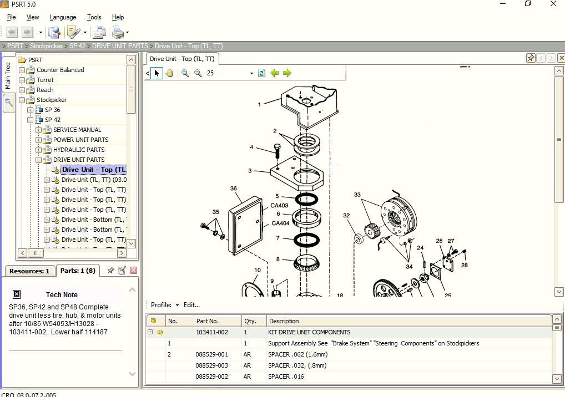This screenshot has height=397, width=565.
Task: Expand the SP 36 tree node
Action: [31, 110]
